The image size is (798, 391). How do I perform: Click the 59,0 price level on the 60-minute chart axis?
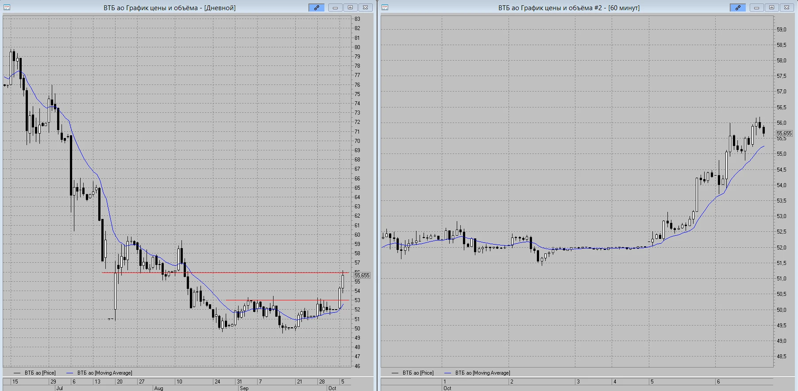point(782,30)
